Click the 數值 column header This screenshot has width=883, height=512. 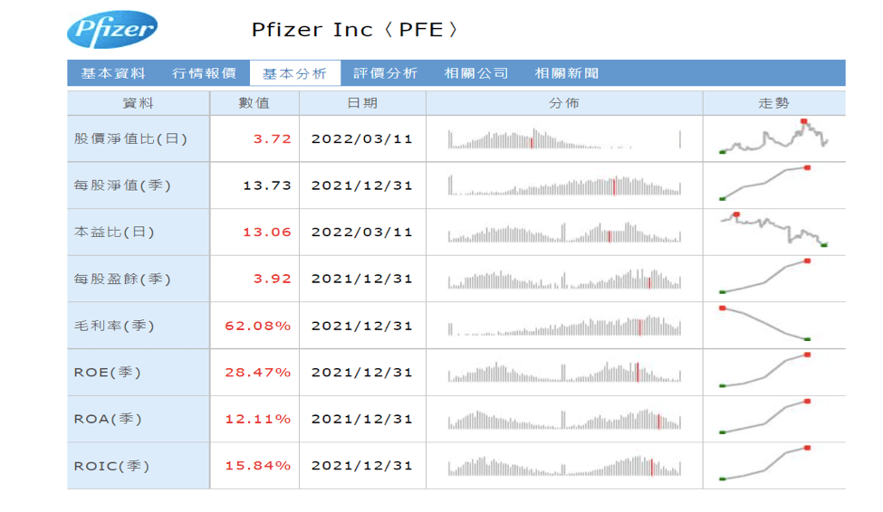click(x=254, y=103)
